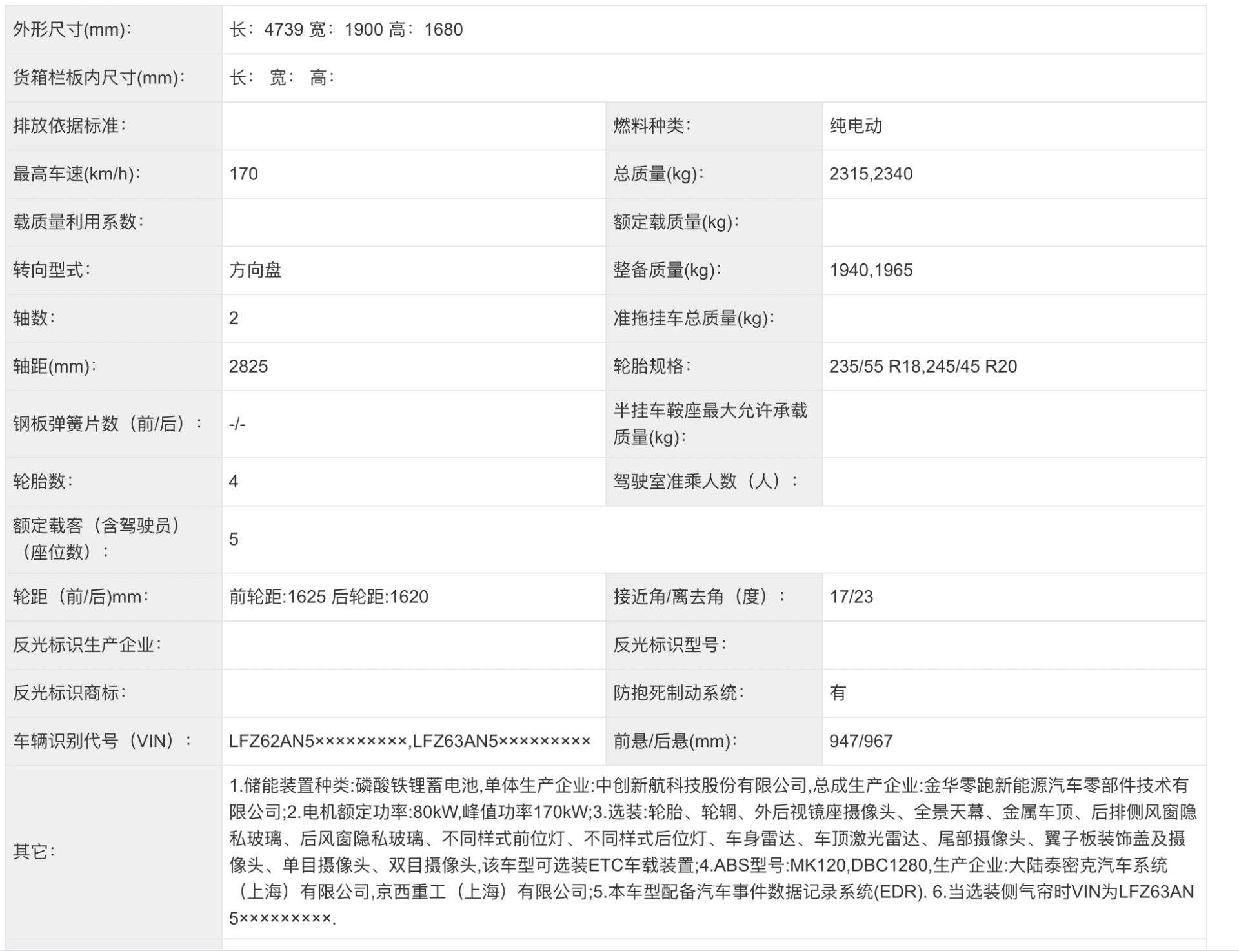Image resolution: width=1239 pixels, height=951 pixels.
Task: Click the total mass value 2315,2340
Action: 871,174
